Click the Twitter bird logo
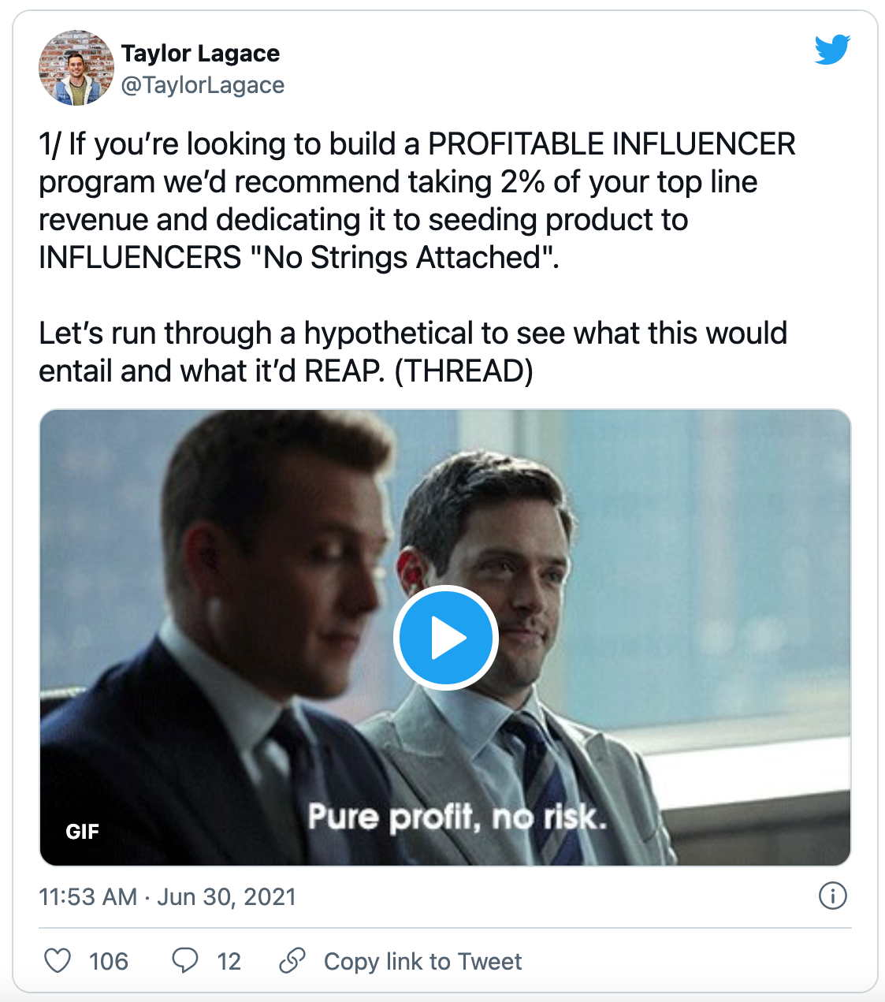Image resolution: width=885 pixels, height=1002 pixels. point(832,50)
